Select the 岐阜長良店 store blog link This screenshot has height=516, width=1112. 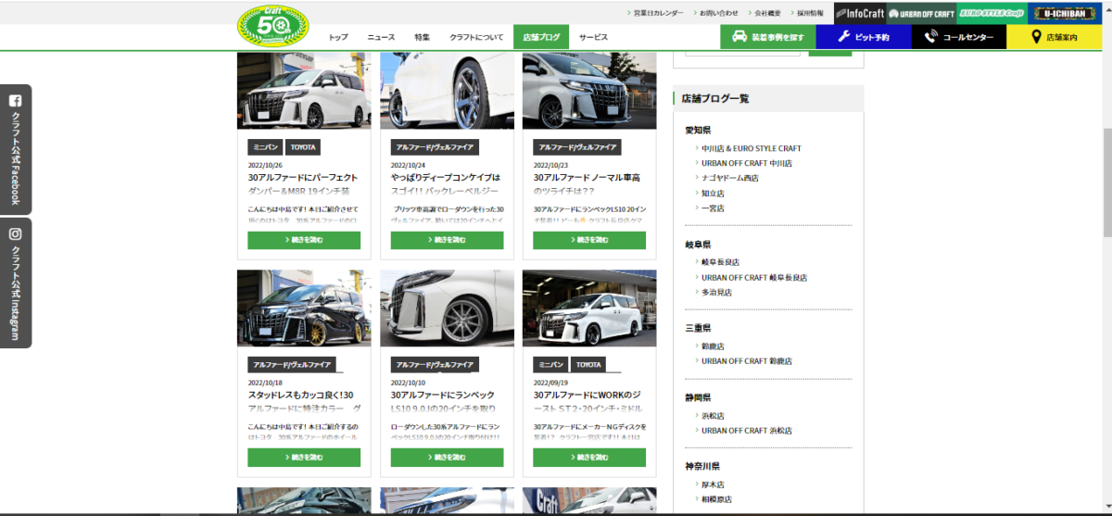[720, 262]
